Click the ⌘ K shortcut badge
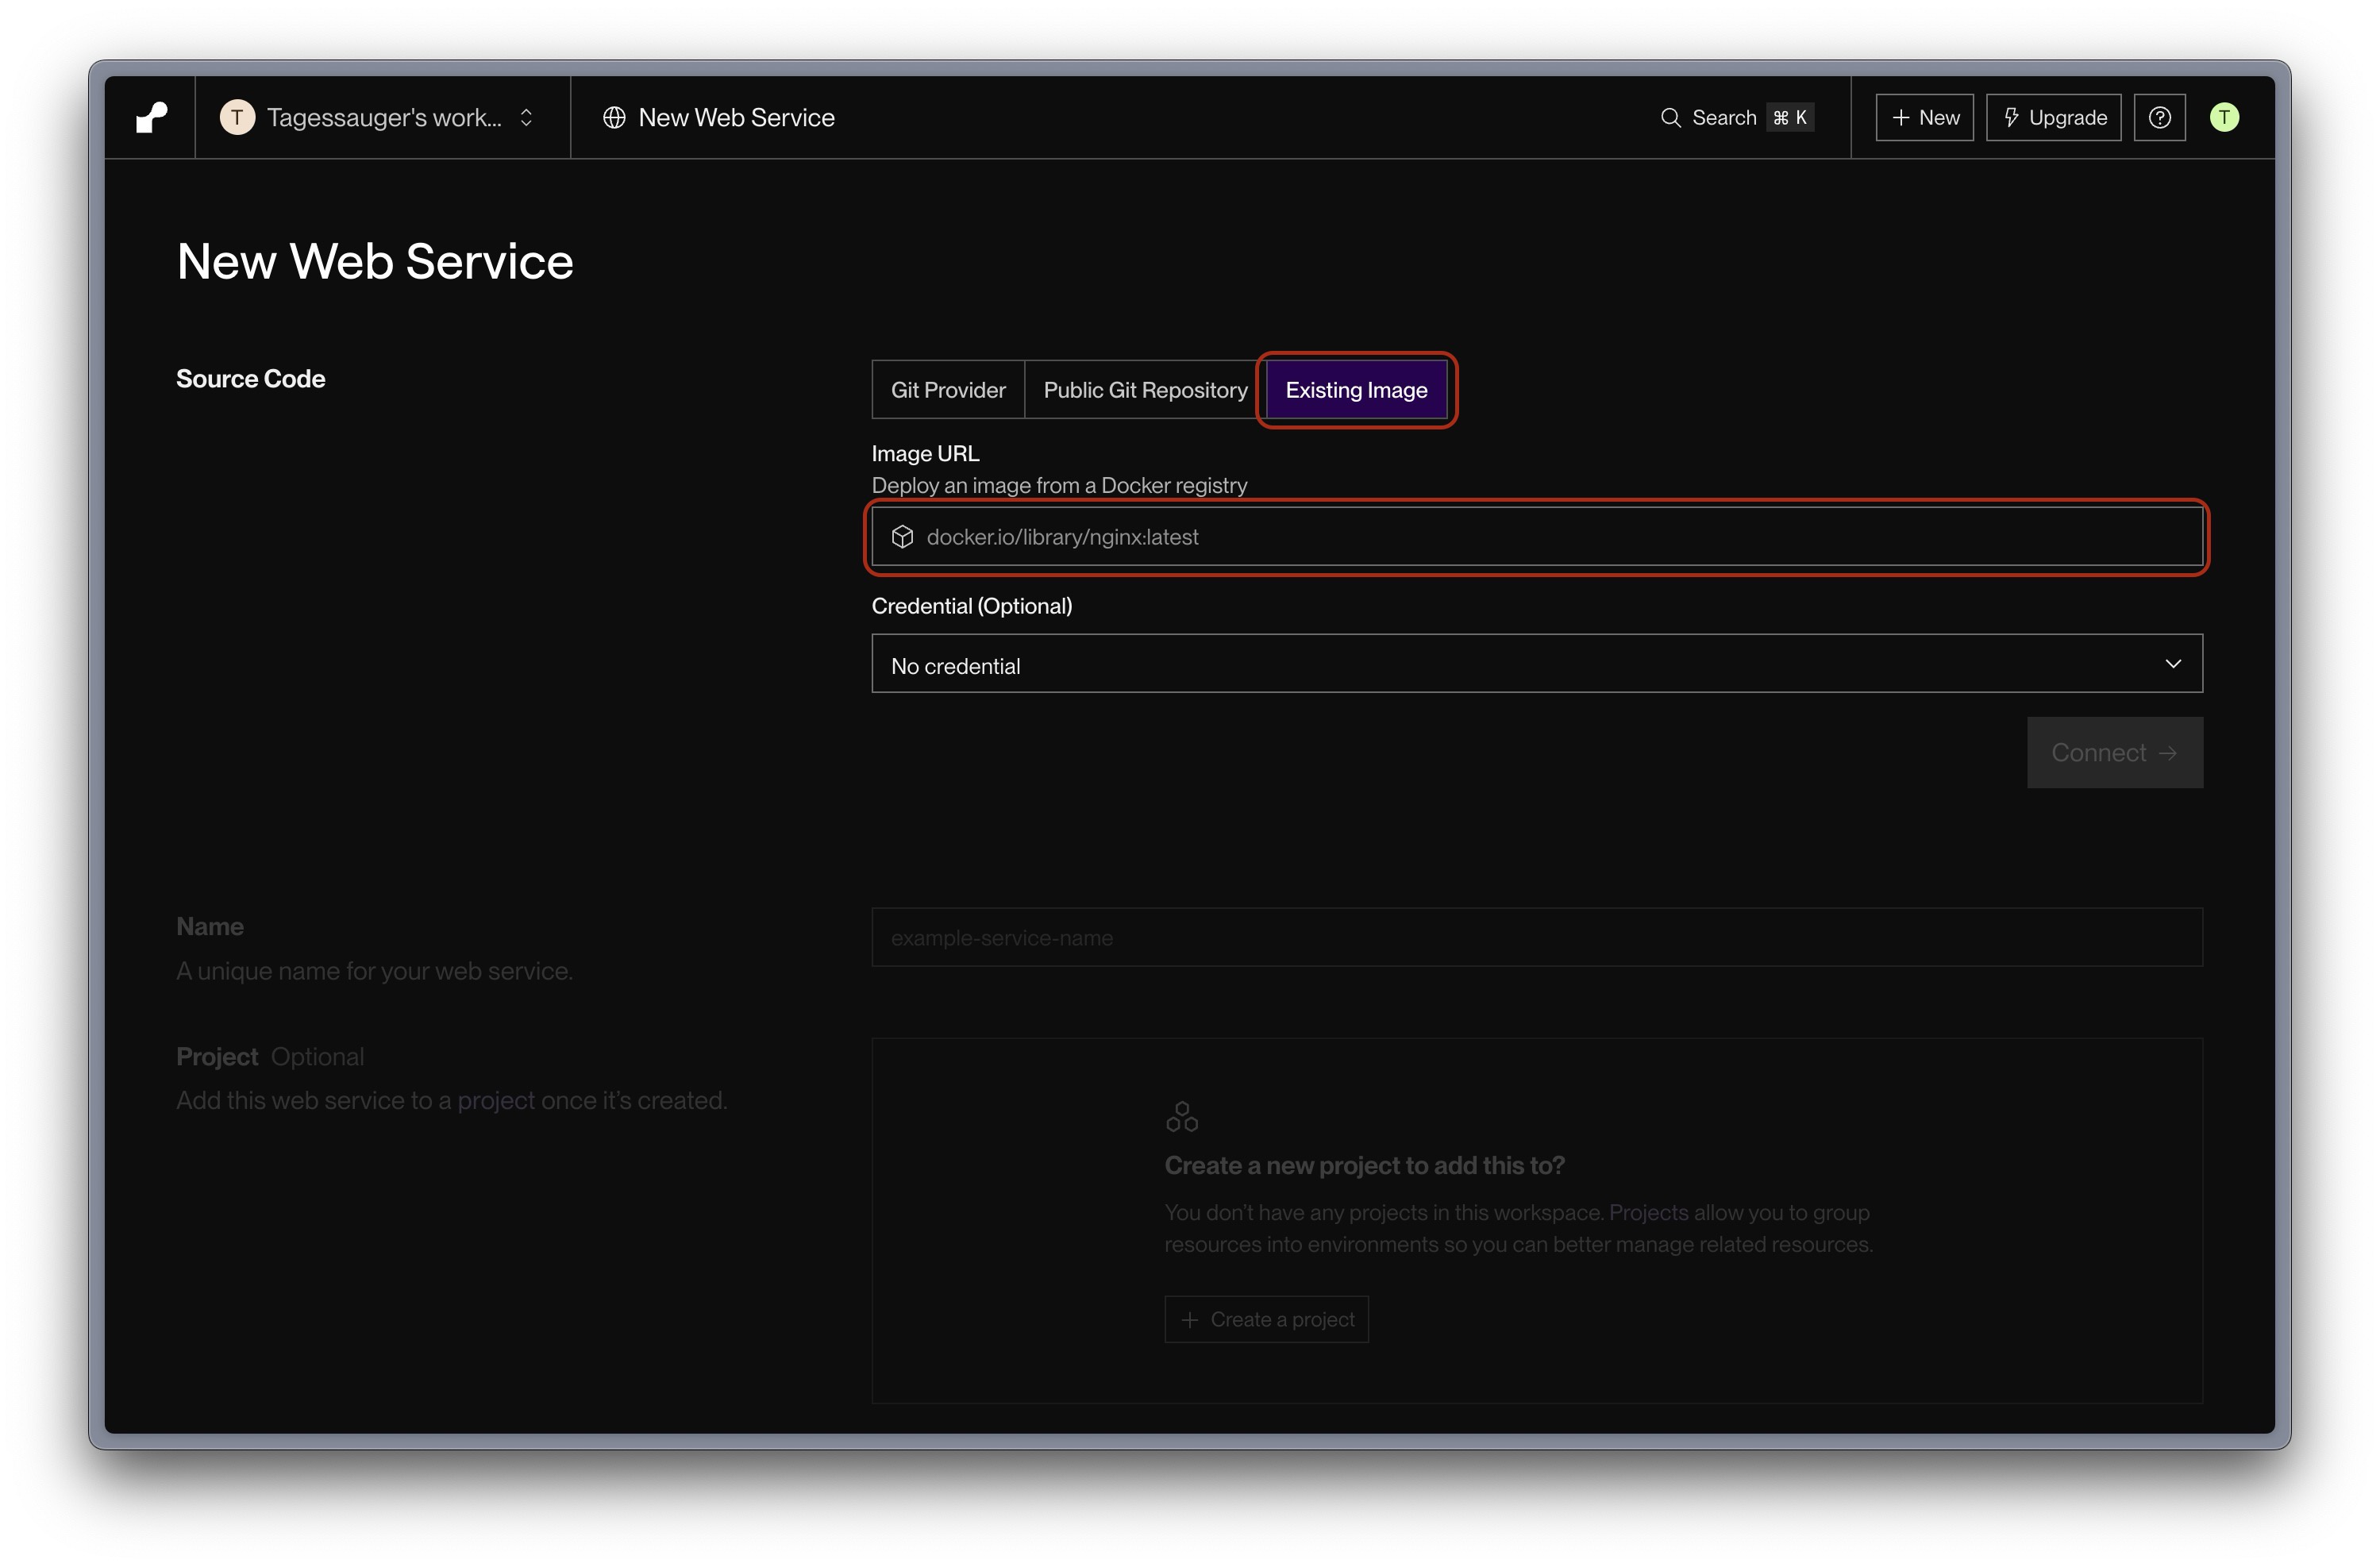This screenshot has height=1567, width=2380. [1789, 117]
